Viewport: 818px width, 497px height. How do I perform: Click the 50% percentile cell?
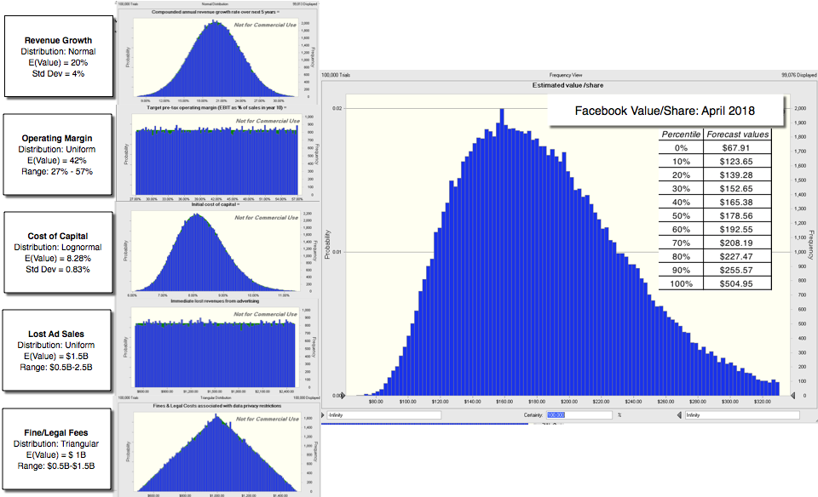(681, 215)
